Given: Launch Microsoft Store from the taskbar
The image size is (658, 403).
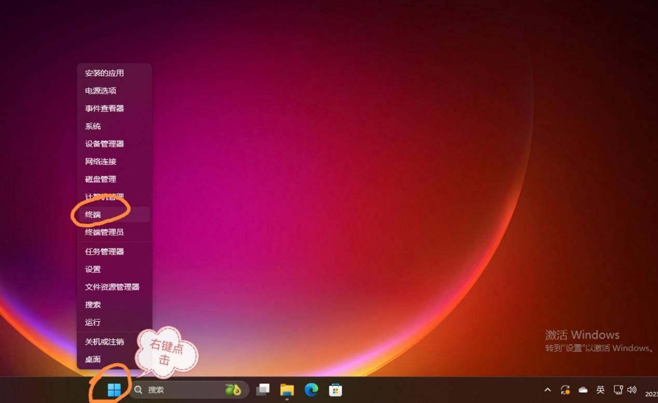Looking at the screenshot, I should click(x=336, y=390).
